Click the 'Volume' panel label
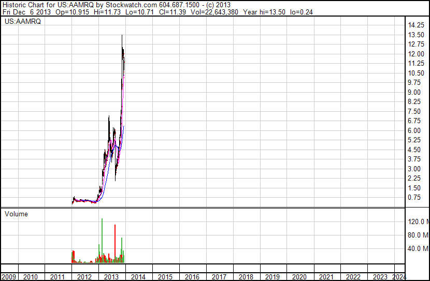The height and width of the screenshot is (281, 430). click(x=16, y=214)
